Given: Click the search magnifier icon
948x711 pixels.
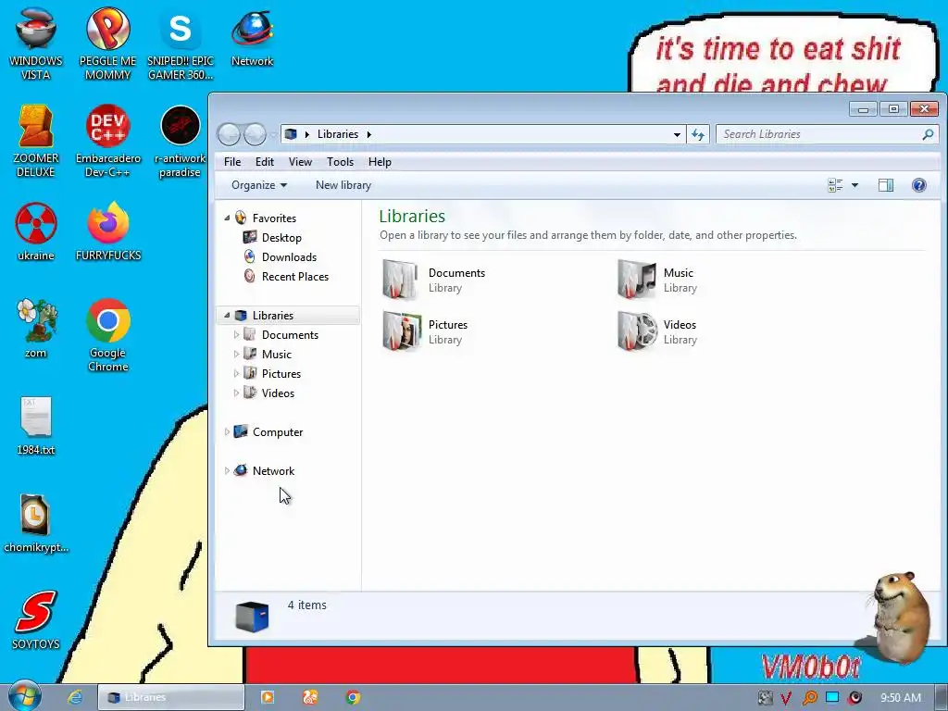Looking at the screenshot, I should (x=928, y=134).
